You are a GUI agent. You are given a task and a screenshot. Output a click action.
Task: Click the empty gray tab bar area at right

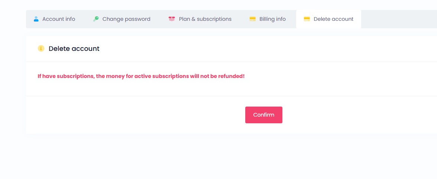coord(399,19)
